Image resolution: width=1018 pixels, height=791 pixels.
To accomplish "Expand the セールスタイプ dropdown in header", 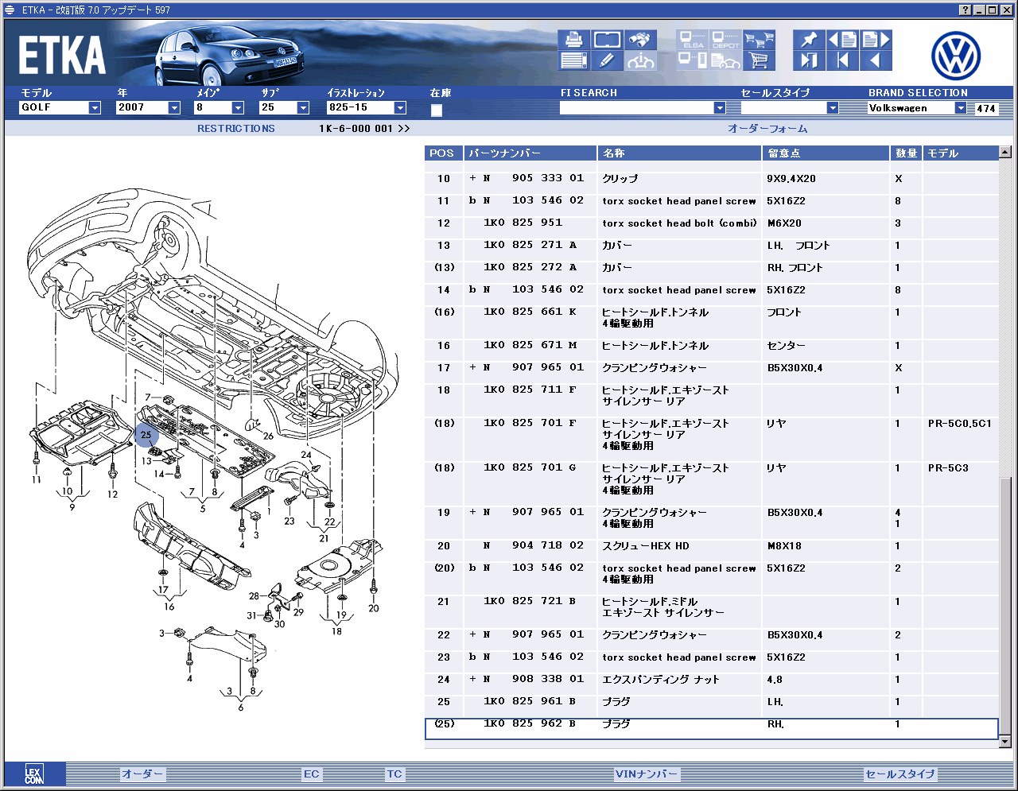I will point(833,108).
